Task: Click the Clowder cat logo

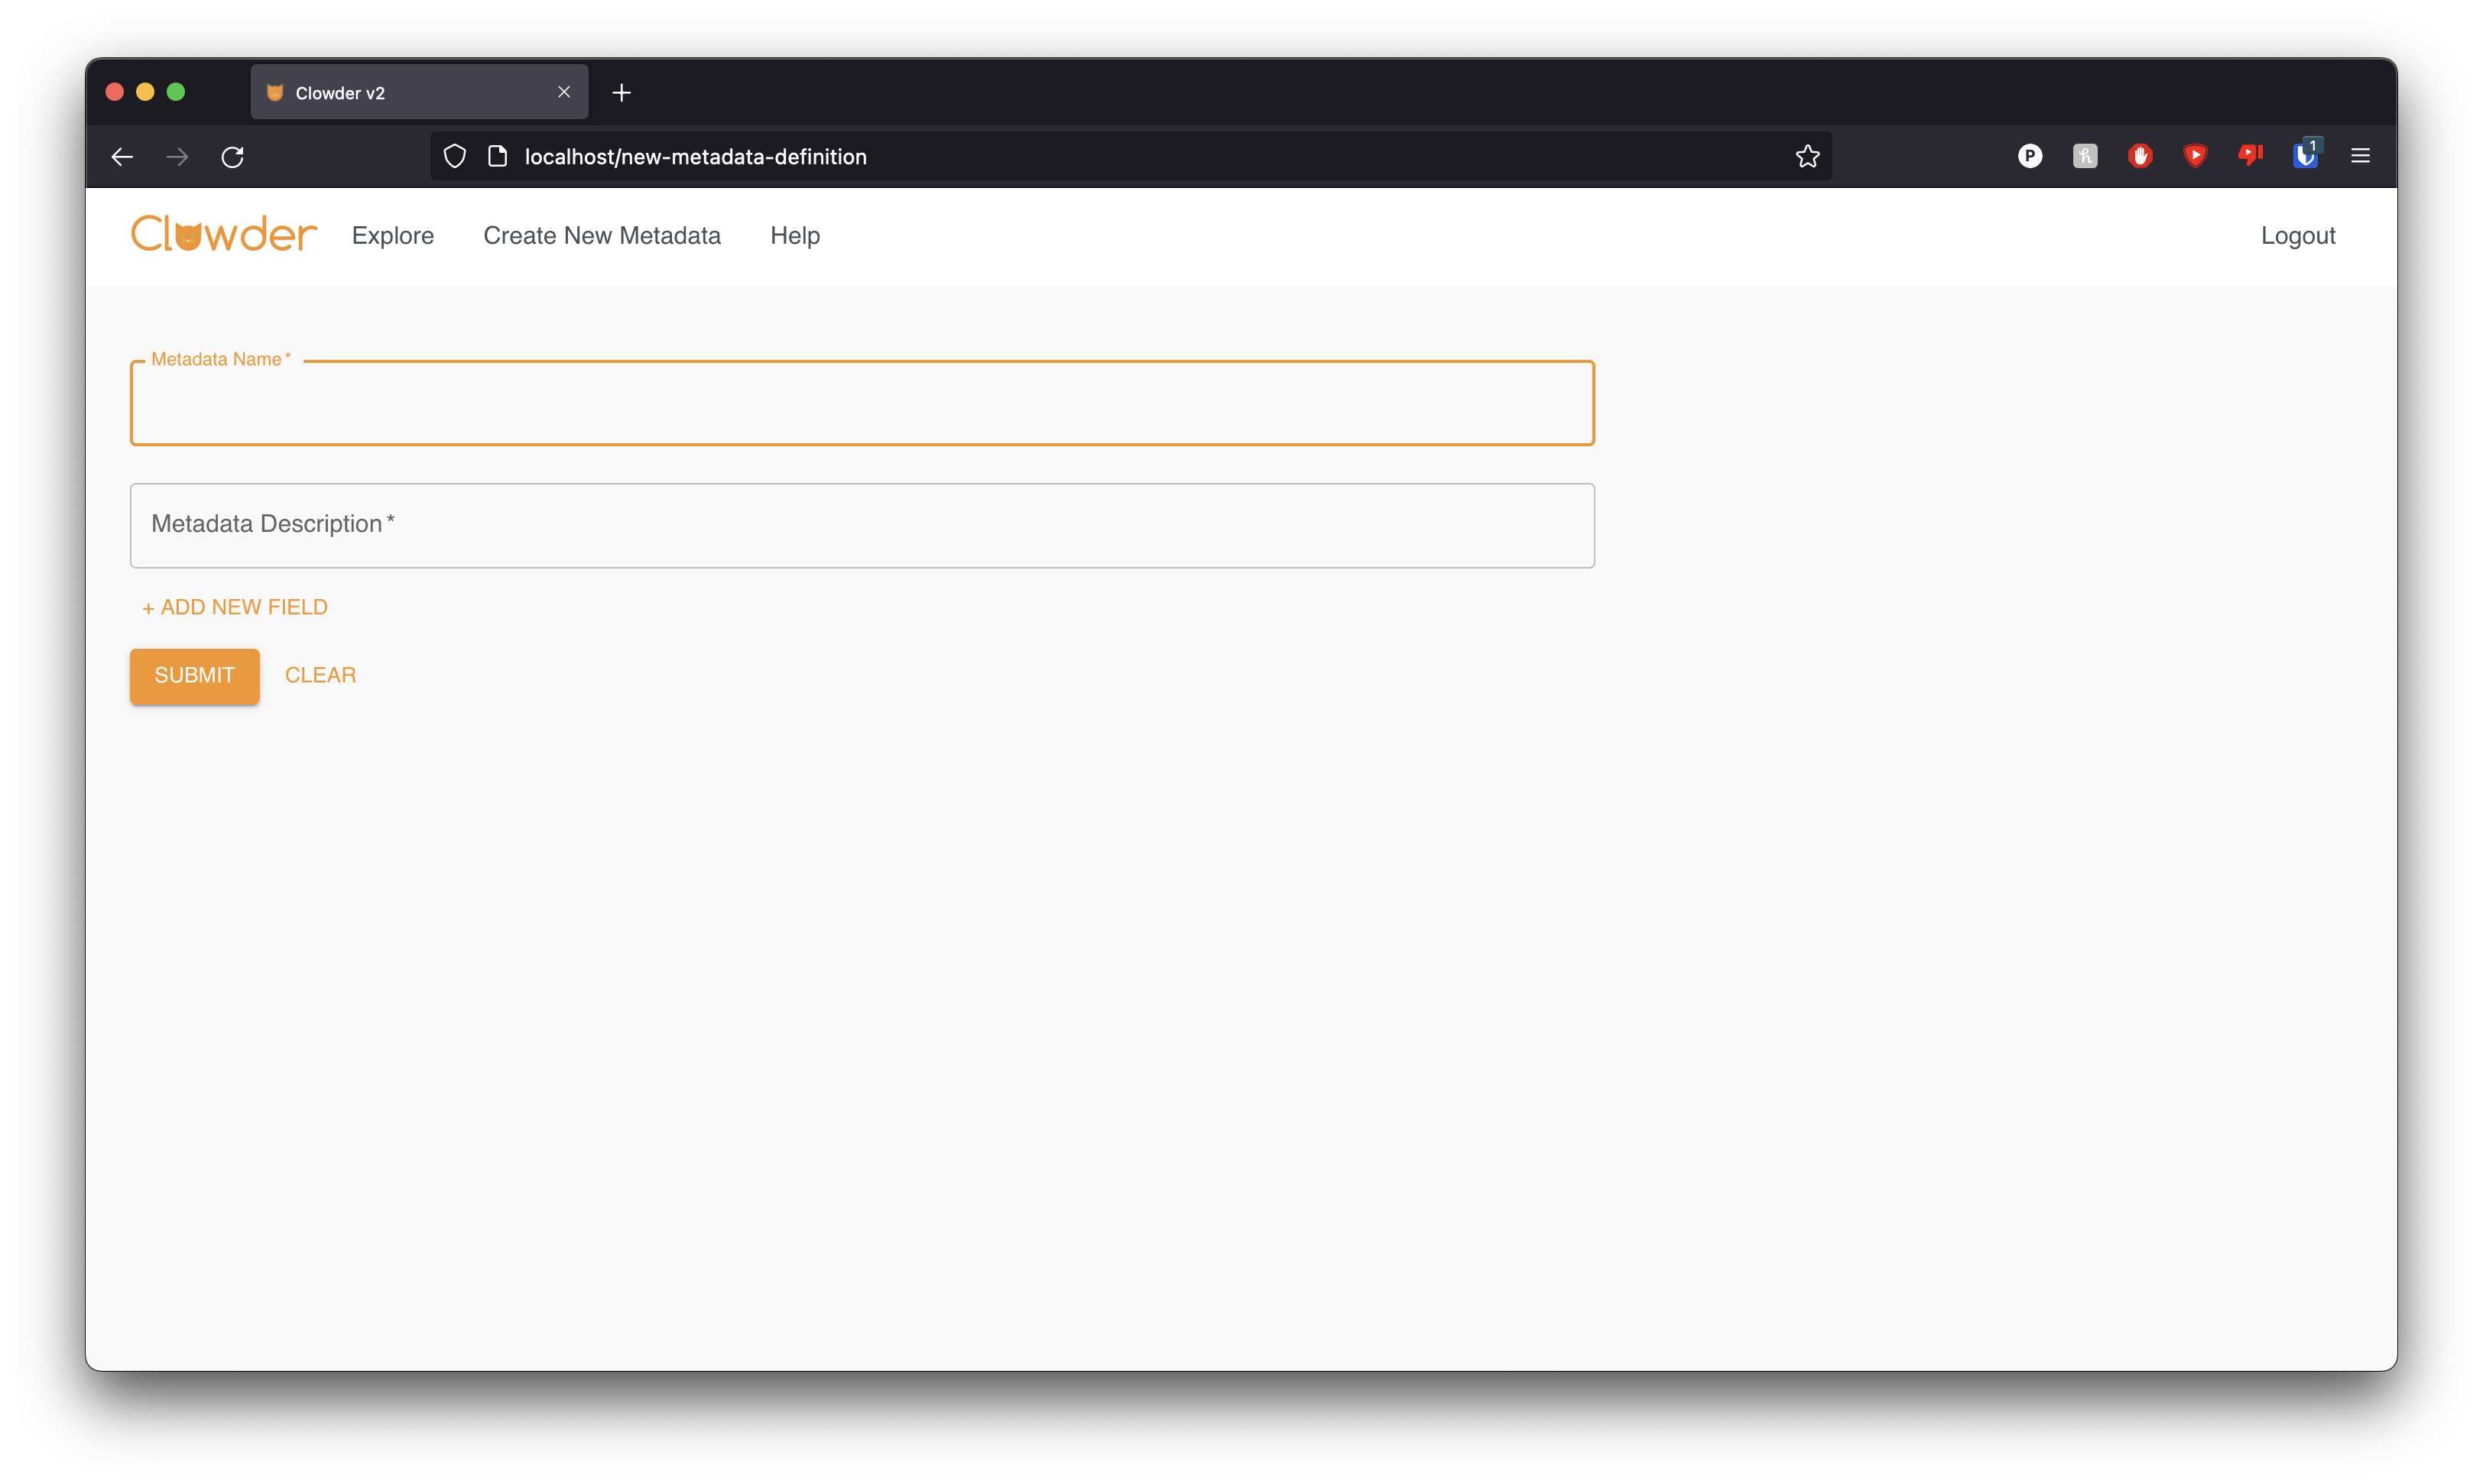Action: coord(224,234)
